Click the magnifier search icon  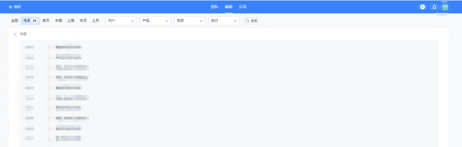(x=248, y=21)
